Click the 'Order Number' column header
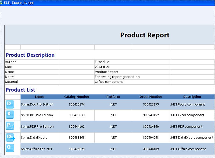The image size is (215, 158). (151, 97)
